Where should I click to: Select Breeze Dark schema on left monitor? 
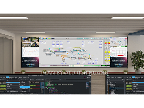(x=25, y=87)
